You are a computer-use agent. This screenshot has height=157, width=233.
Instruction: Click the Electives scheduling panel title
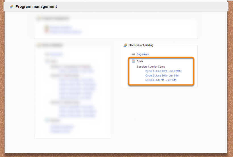141,45
